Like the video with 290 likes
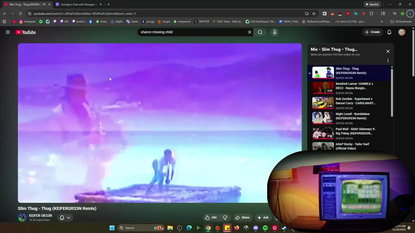 click(x=211, y=217)
